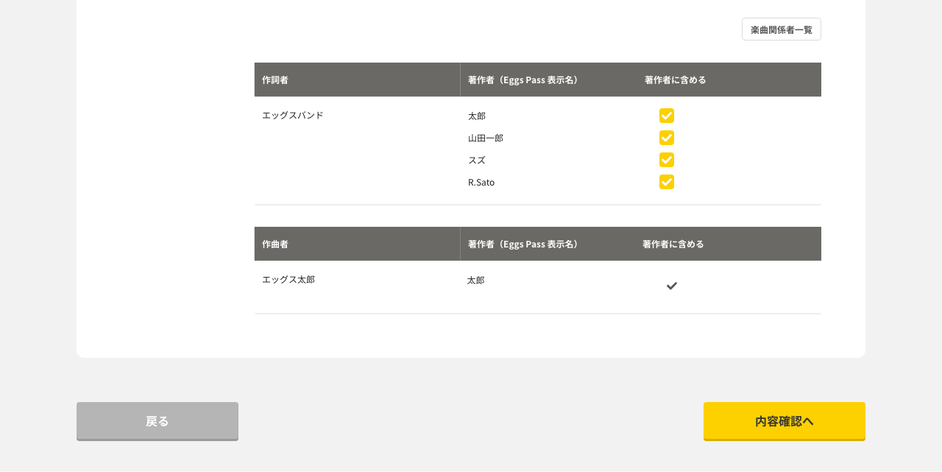Go back with the 戻る button
Viewport: 942px width, 472px height.
(x=157, y=421)
